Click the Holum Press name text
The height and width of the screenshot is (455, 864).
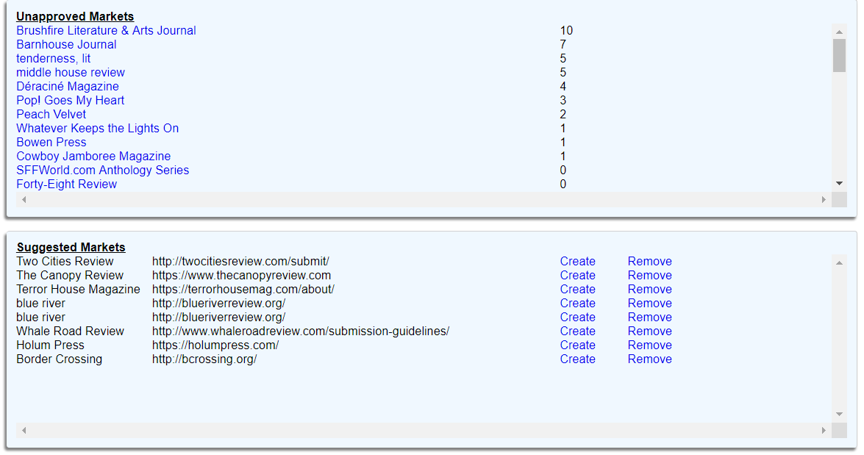coord(50,345)
